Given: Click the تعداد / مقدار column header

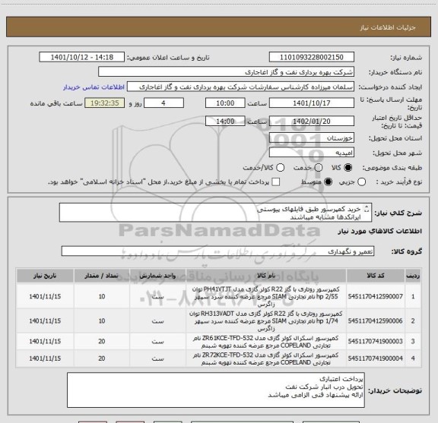Looking at the screenshot, I should tap(102, 276).
